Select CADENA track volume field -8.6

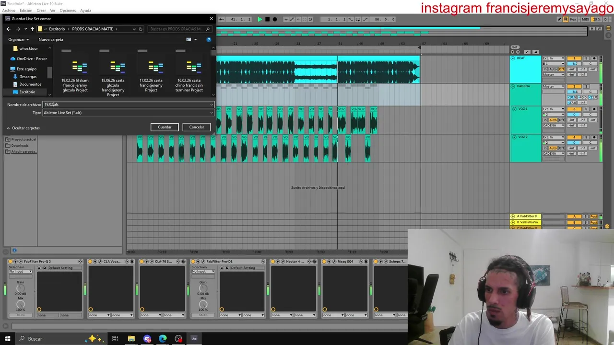[574, 92]
